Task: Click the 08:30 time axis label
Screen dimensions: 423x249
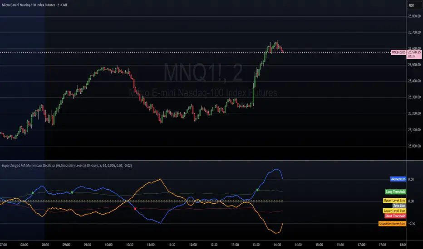Action: point(45,244)
